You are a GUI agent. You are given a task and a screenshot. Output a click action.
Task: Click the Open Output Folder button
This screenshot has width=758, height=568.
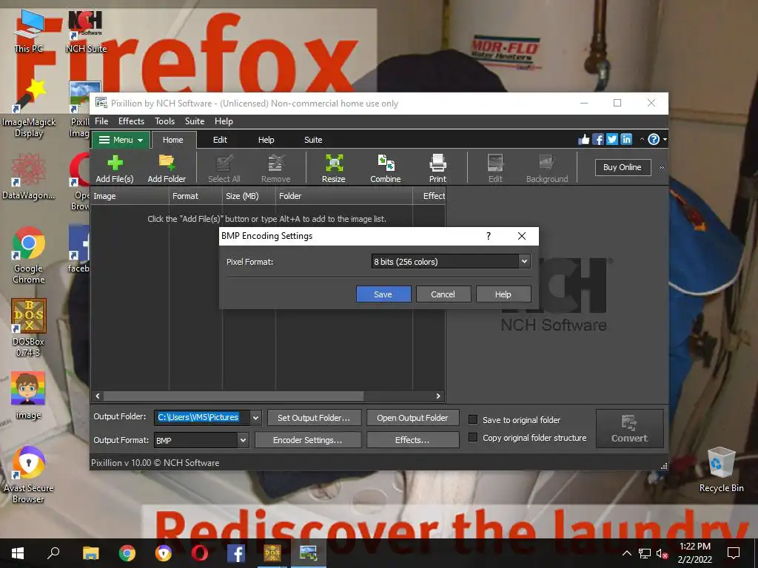tap(412, 418)
